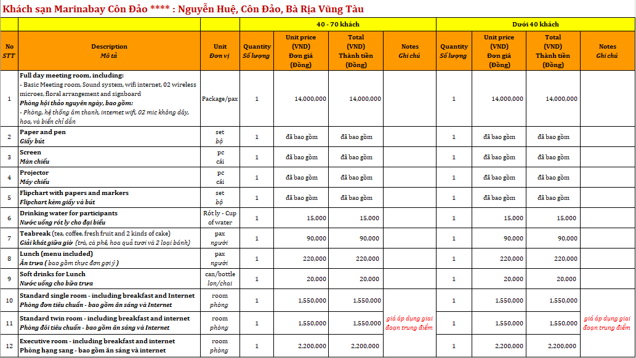Screen dimensions: 636x358
Task: Select the Lunch quantity under 40-70 khách
Action: (x=257, y=258)
